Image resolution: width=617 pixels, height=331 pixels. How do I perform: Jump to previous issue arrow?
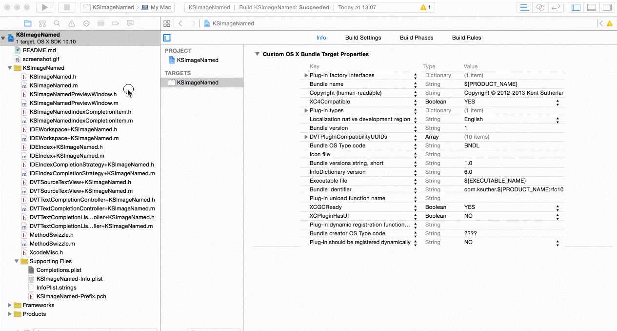click(601, 23)
